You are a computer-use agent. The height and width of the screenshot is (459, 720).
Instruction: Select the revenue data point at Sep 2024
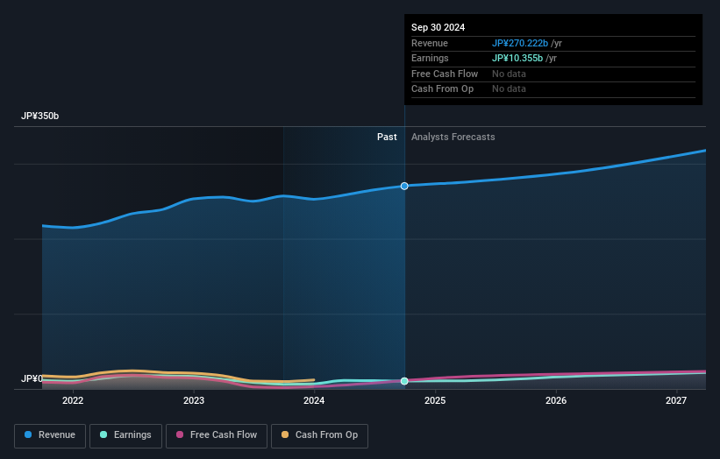(404, 186)
